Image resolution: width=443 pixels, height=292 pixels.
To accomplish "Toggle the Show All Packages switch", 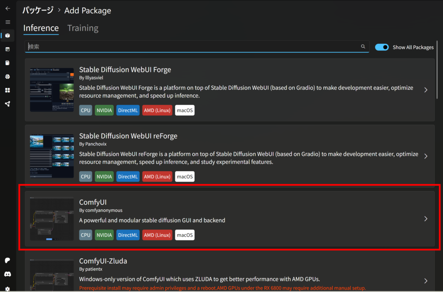I will 382,47.
